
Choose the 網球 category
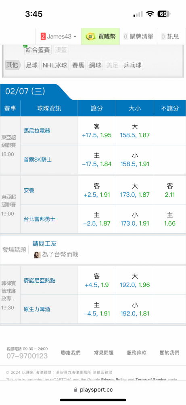(95, 65)
